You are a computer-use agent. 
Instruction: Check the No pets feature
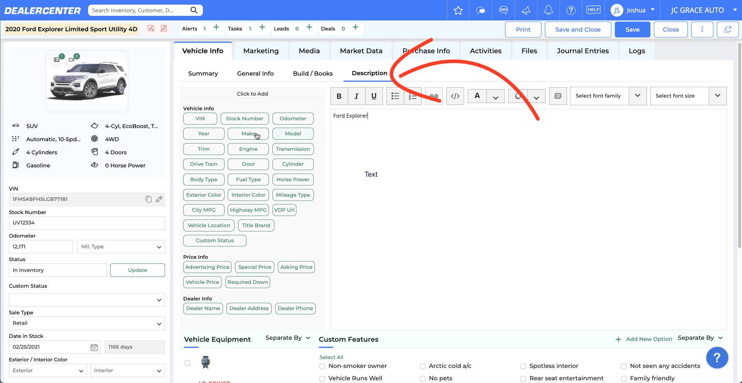point(423,379)
